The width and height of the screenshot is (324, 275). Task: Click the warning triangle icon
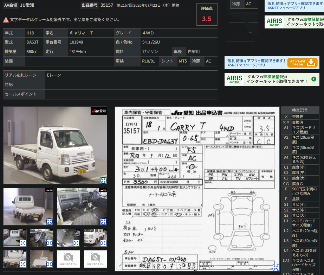pyautogui.click(x=6, y=20)
